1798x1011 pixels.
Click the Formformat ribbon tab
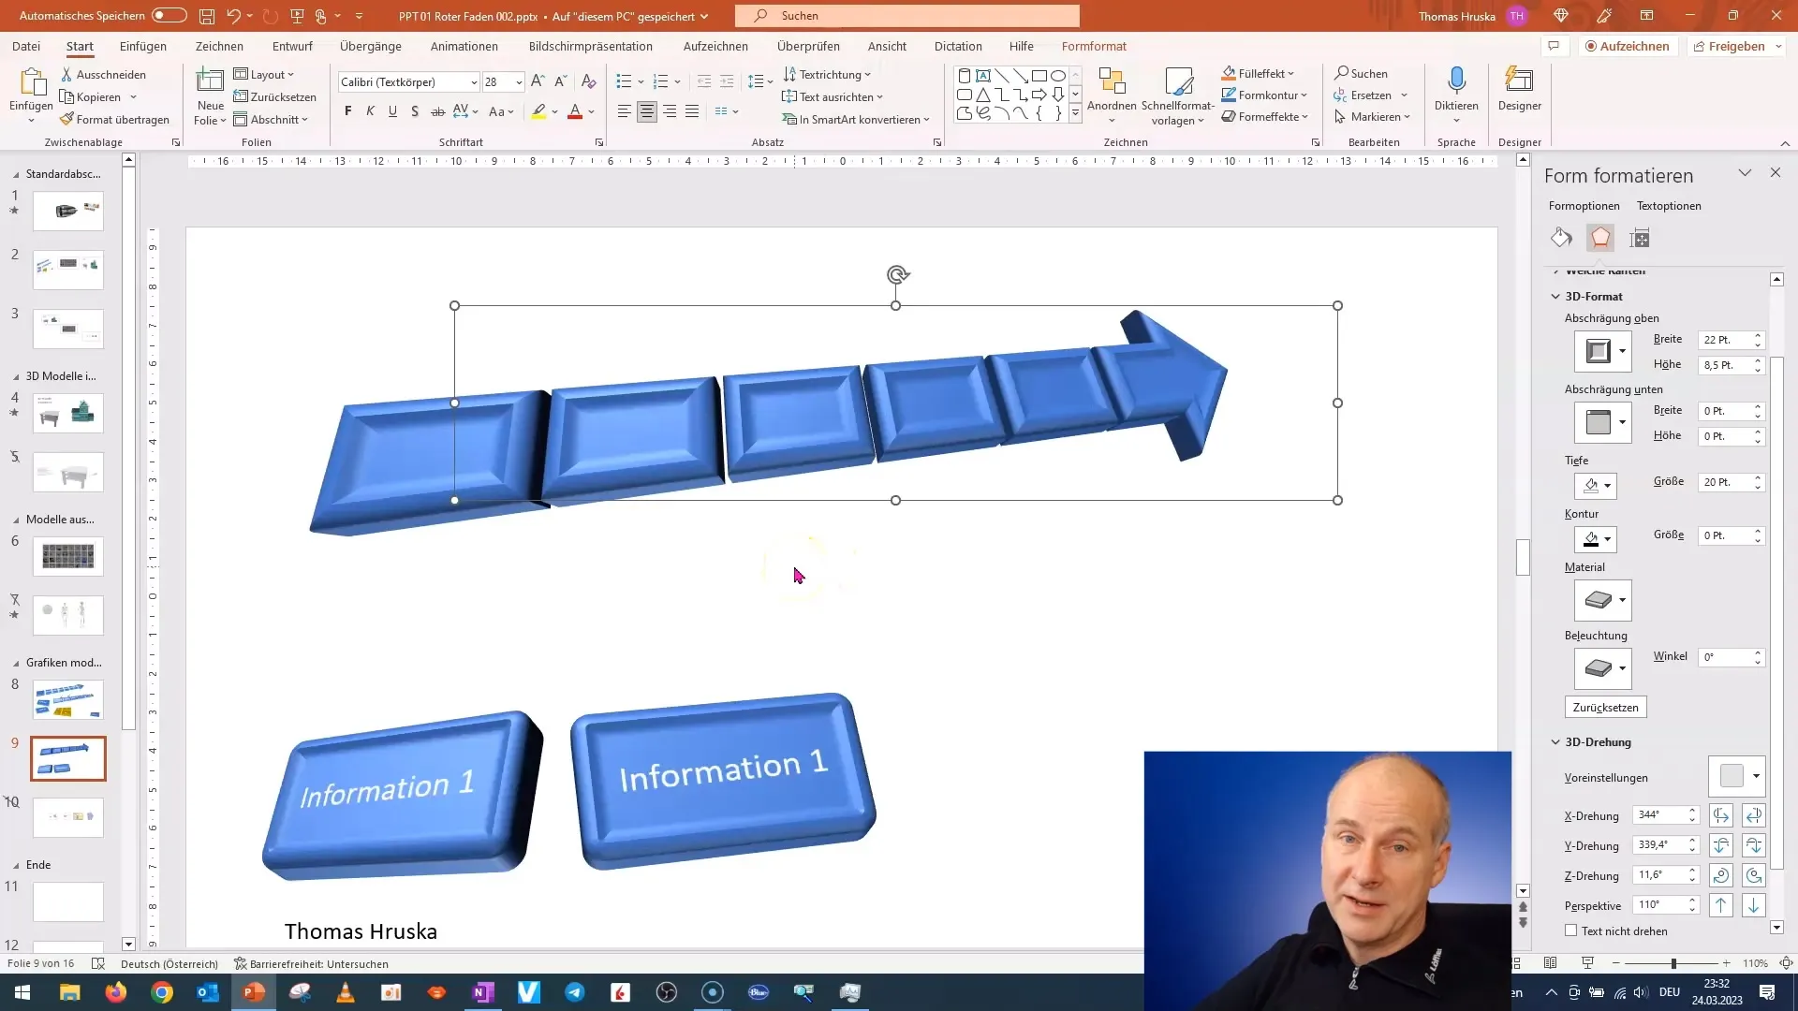(x=1093, y=46)
